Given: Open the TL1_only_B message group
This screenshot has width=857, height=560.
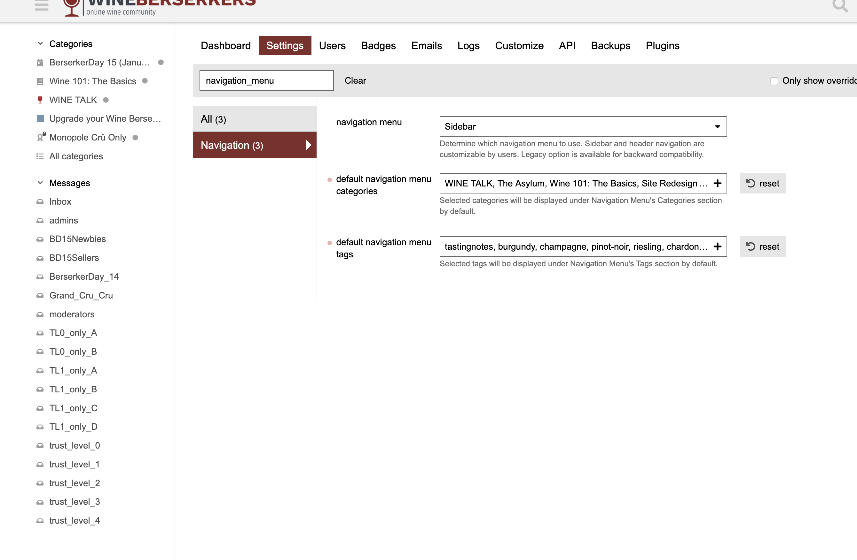Looking at the screenshot, I should (x=73, y=389).
